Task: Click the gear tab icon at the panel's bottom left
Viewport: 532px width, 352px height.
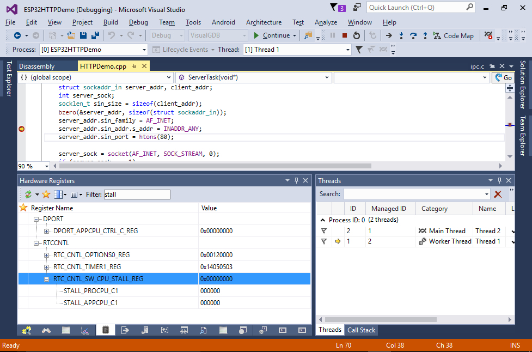Action: 27,330
